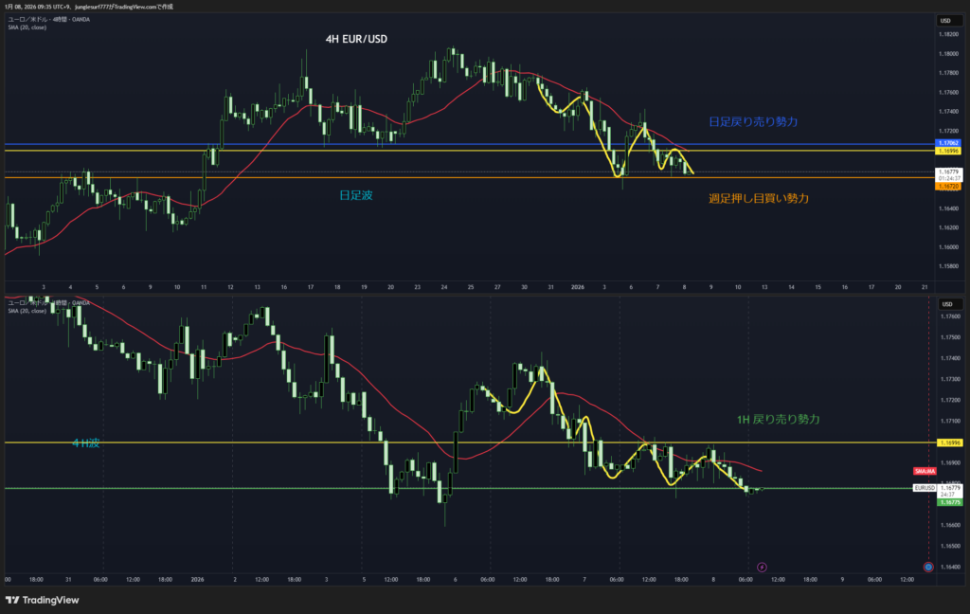Click the '日足波' label in upper chart

pyautogui.click(x=355, y=195)
